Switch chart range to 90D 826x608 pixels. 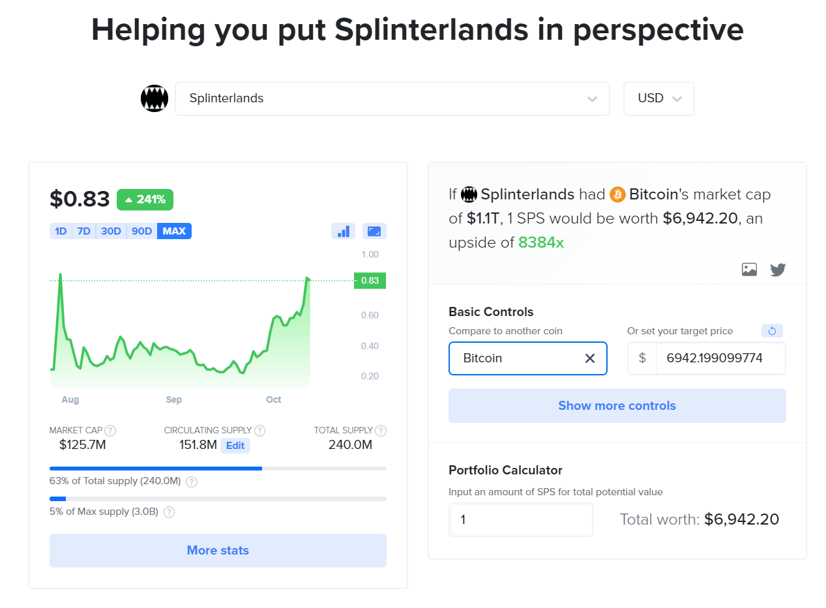(x=141, y=231)
